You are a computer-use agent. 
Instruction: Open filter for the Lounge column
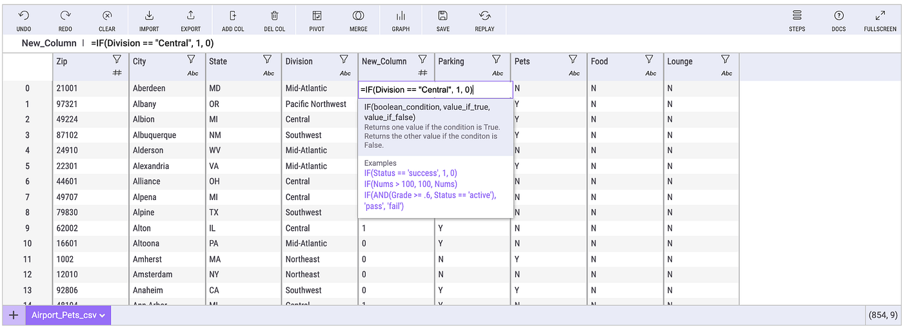[x=726, y=59]
